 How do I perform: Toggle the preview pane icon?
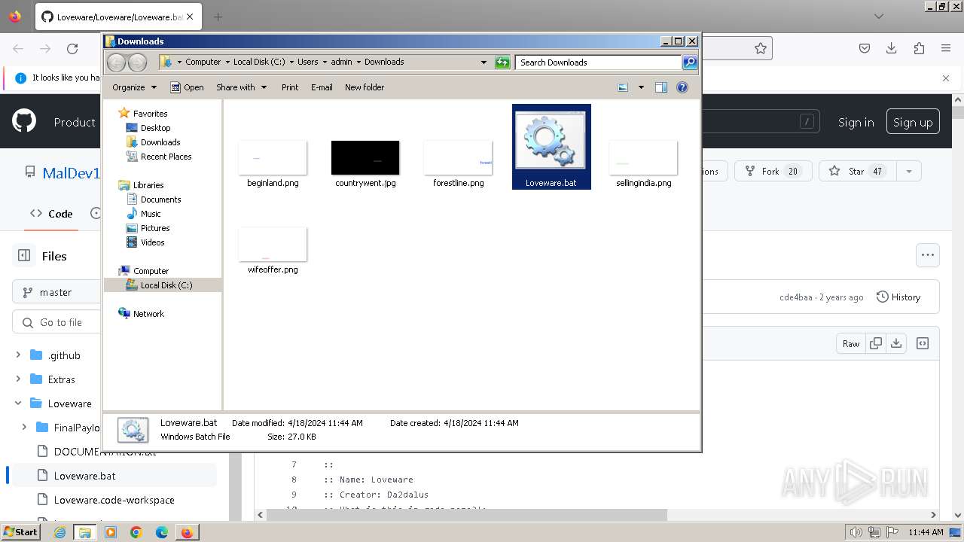click(x=661, y=87)
